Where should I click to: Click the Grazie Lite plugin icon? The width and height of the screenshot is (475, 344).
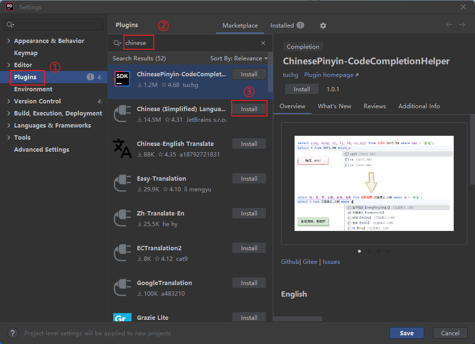click(x=122, y=317)
